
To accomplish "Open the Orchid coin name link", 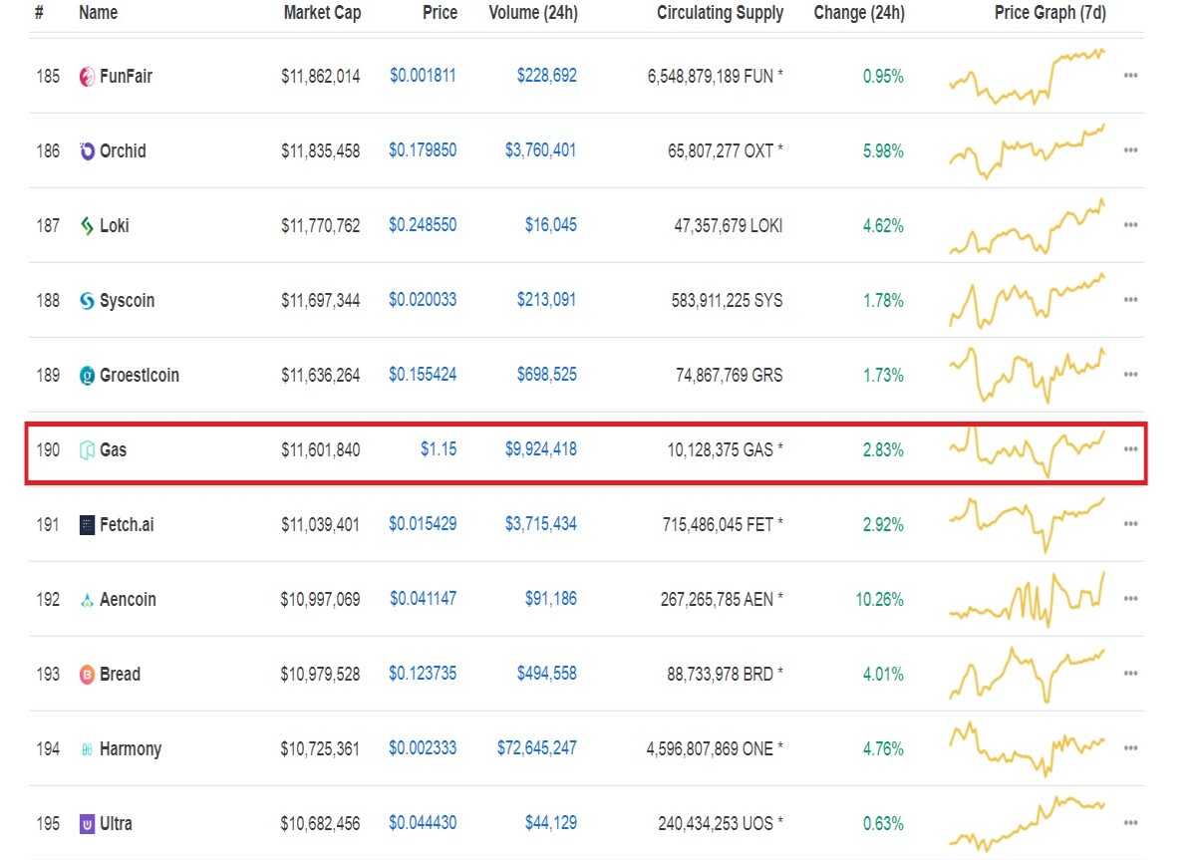I will (123, 150).
